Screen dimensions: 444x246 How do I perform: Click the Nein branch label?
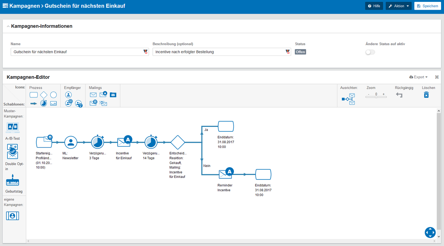[x=207, y=165]
